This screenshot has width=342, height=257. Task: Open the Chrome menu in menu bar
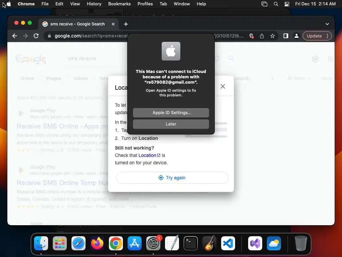tap(26, 4)
